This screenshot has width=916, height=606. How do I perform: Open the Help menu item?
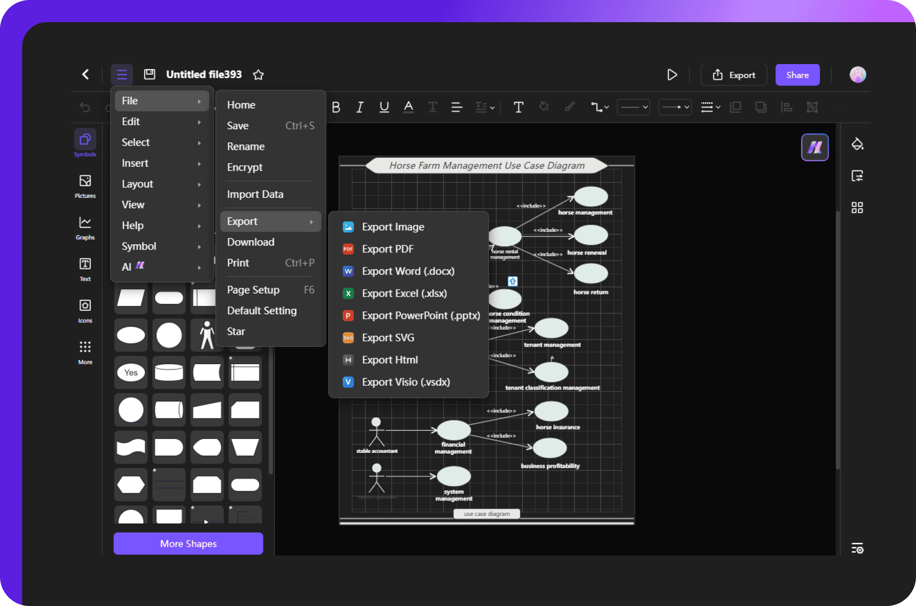click(162, 225)
